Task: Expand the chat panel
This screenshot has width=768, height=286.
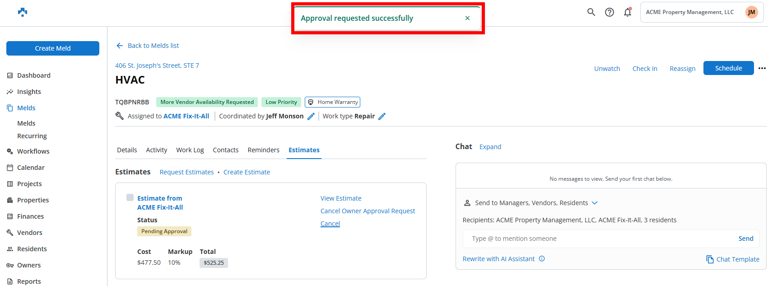Action: point(490,147)
